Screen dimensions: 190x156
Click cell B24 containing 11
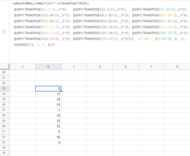click(x=48, y=94)
